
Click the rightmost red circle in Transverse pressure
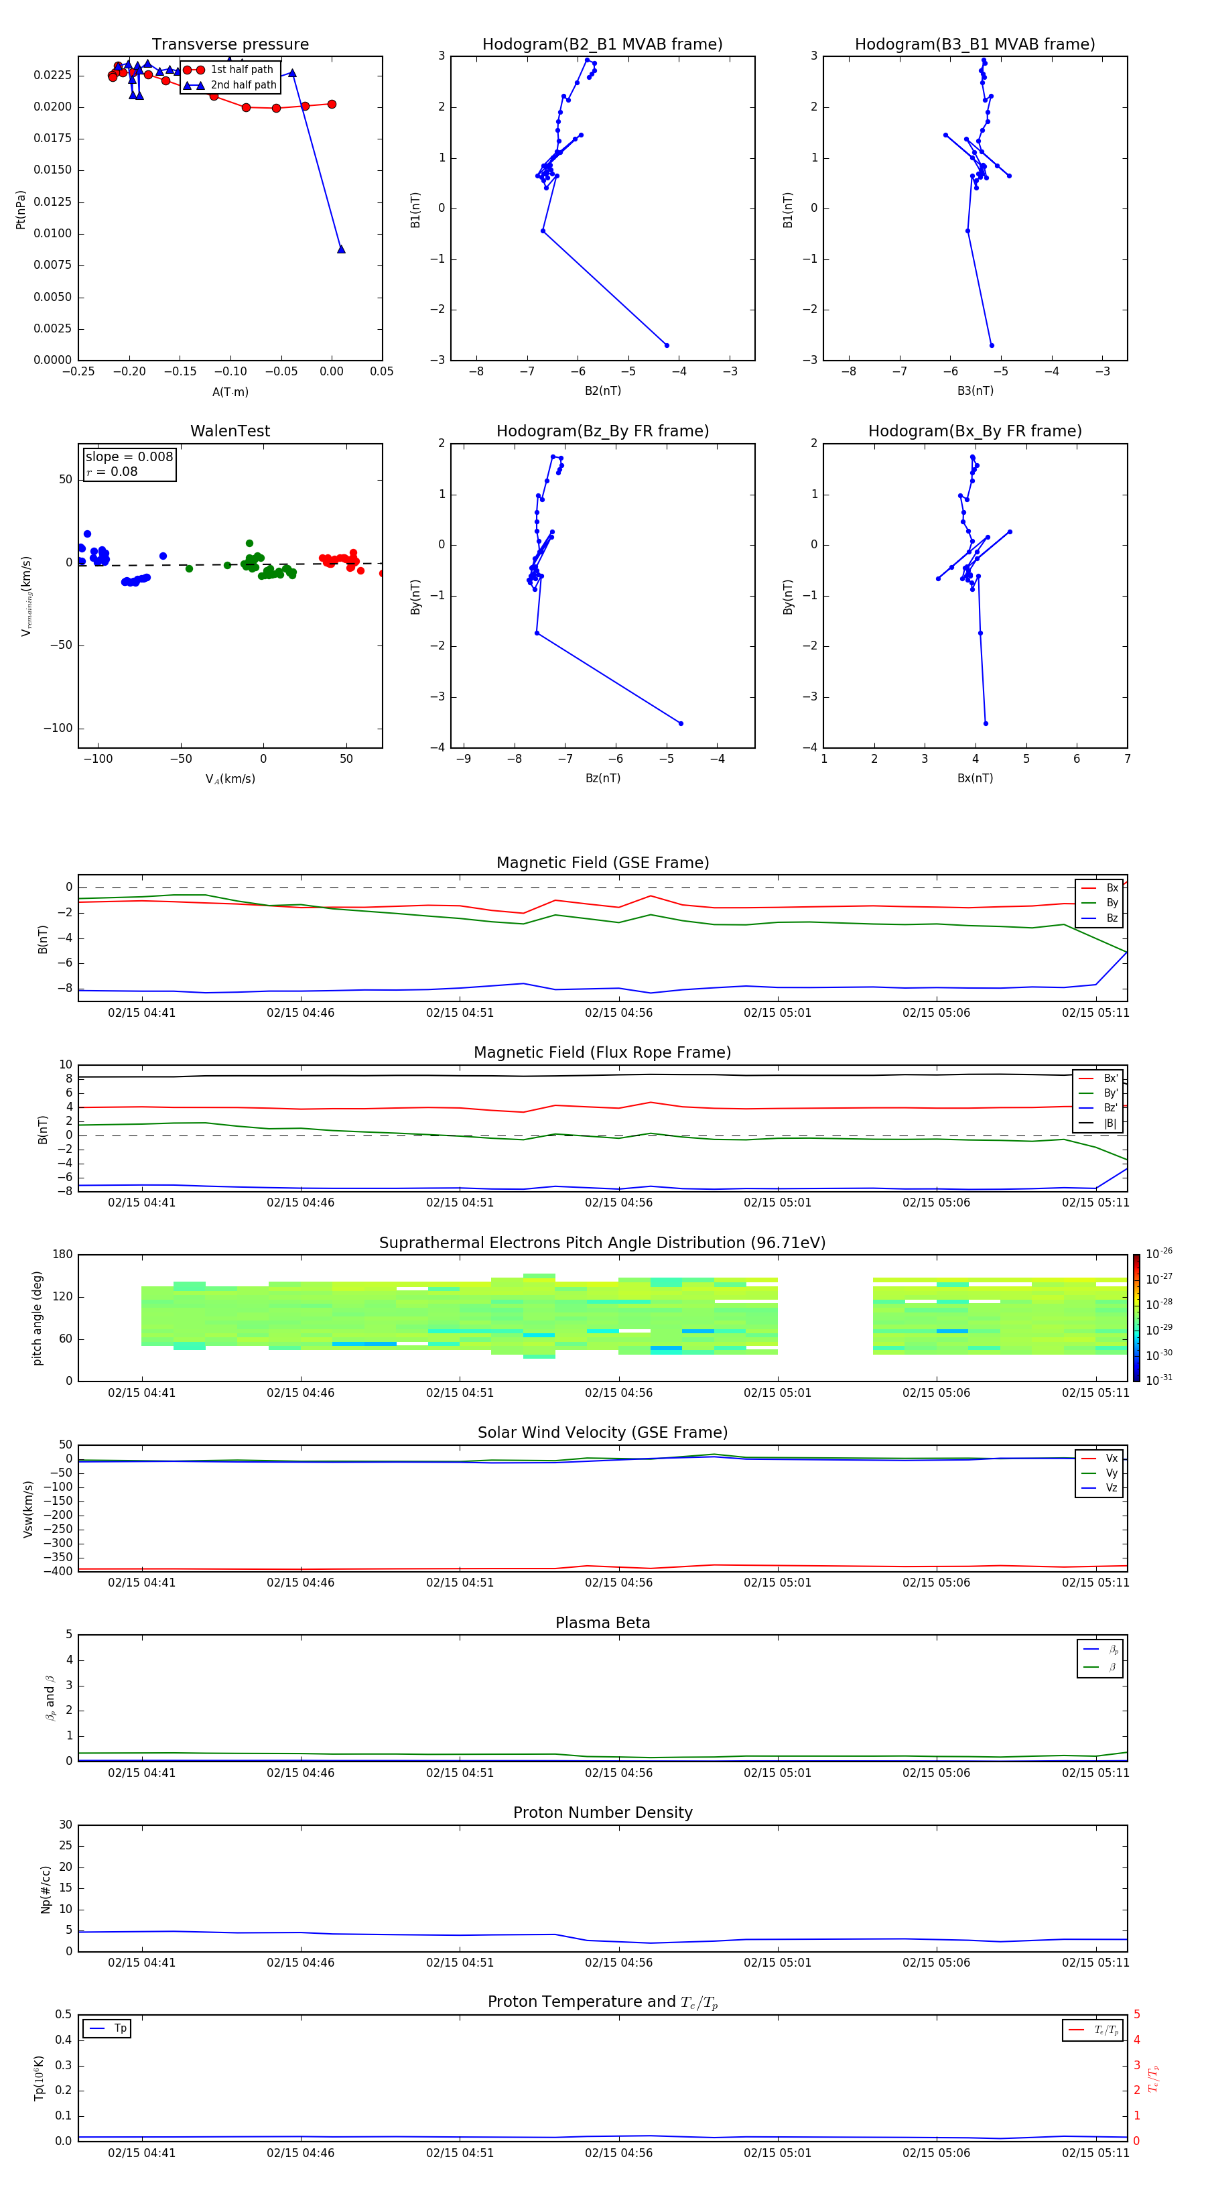332,104
